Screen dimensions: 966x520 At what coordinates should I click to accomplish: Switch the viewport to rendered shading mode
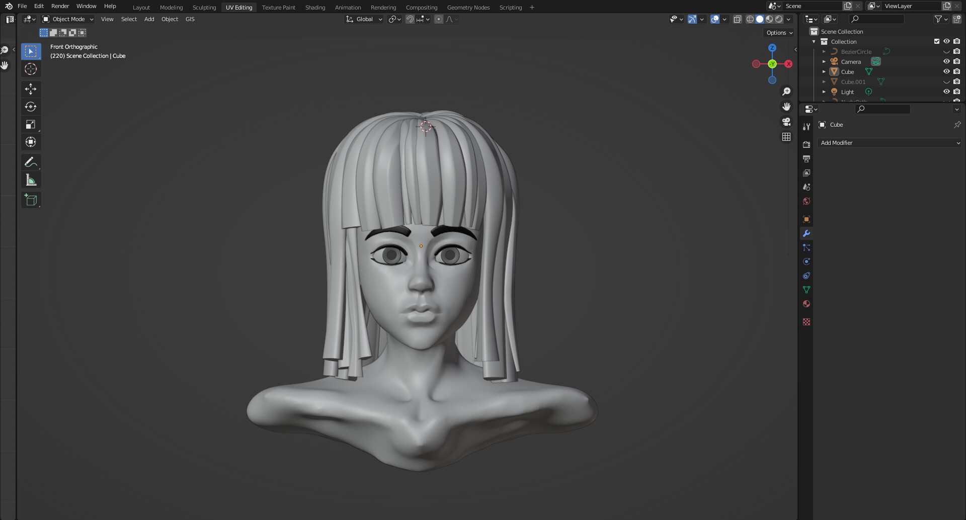coord(779,19)
